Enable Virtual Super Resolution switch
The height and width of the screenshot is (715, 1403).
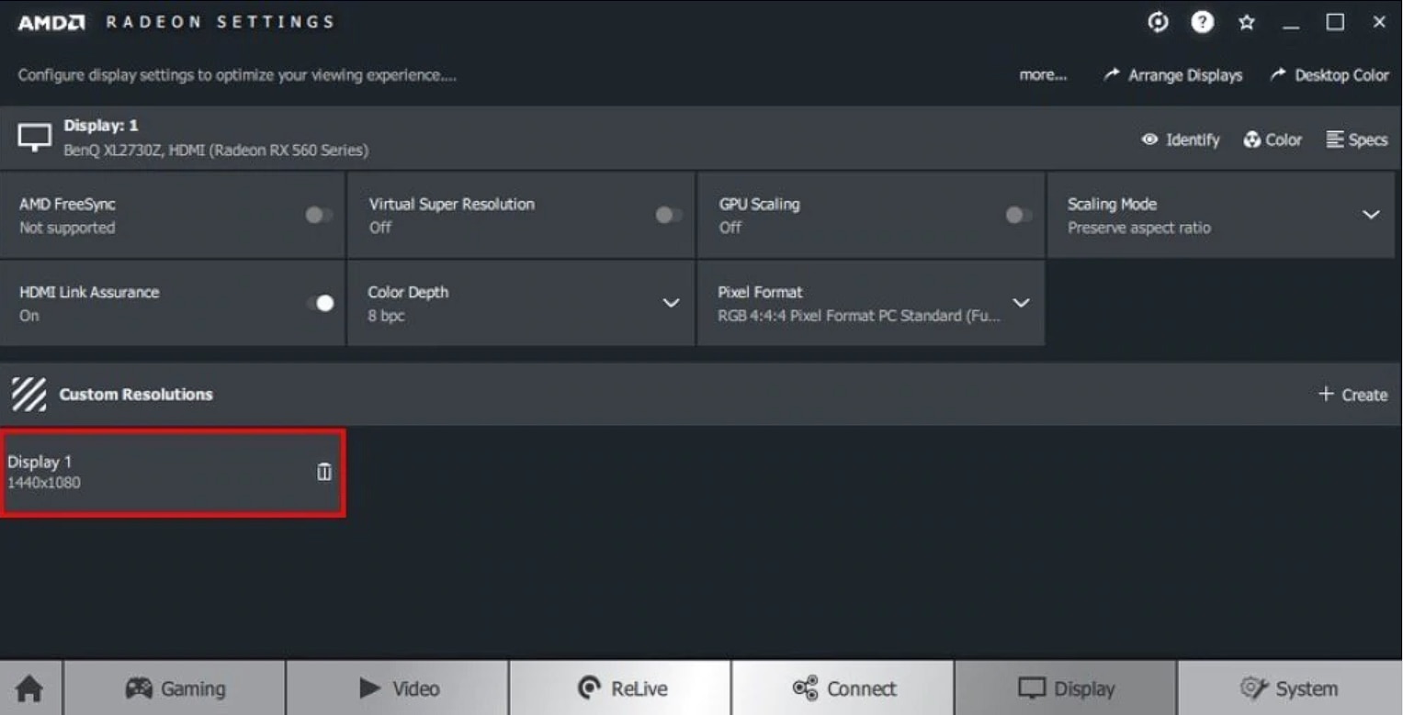669,215
